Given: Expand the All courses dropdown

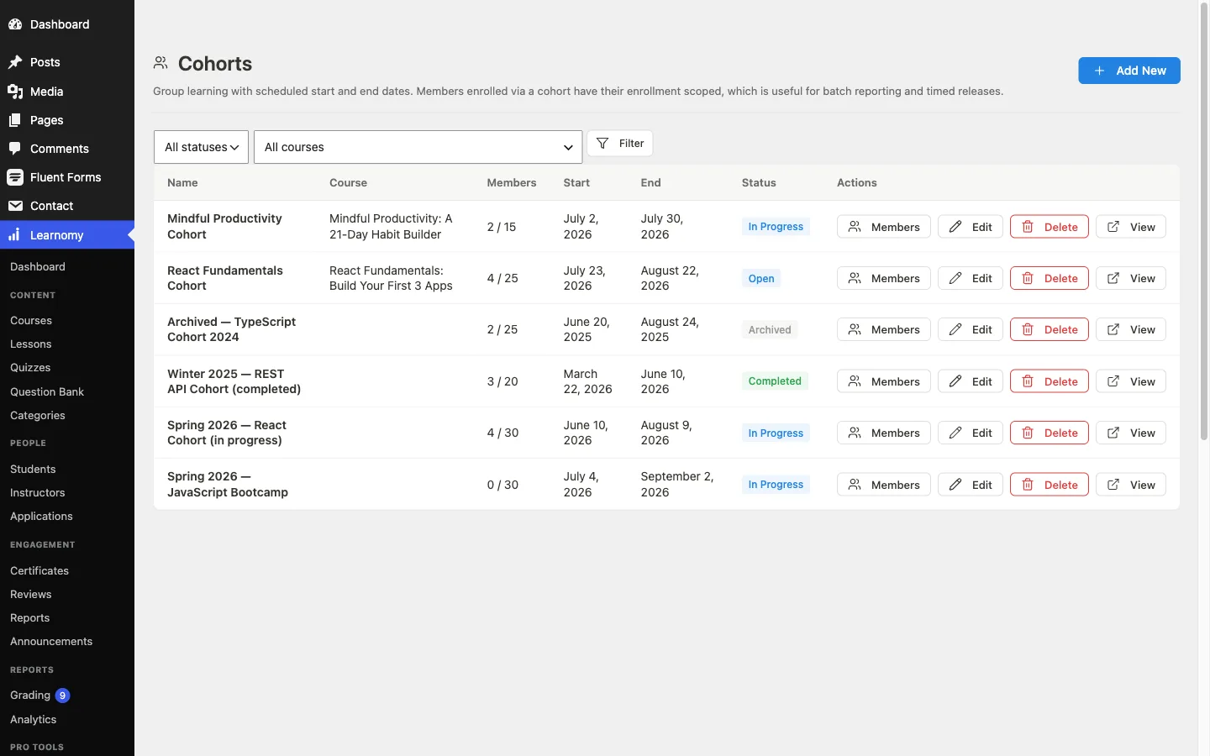Looking at the screenshot, I should (418, 147).
